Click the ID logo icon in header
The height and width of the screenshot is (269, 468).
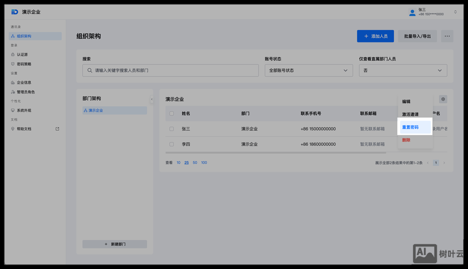tap(15, 12)
